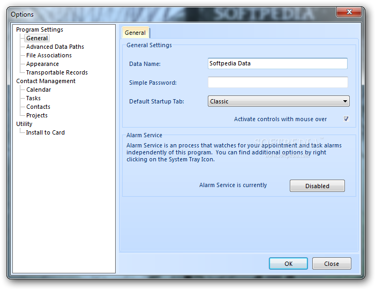Click the 'Default Startup Tab:' label
This screenshot has height=290, width=376.
[156, 101]
